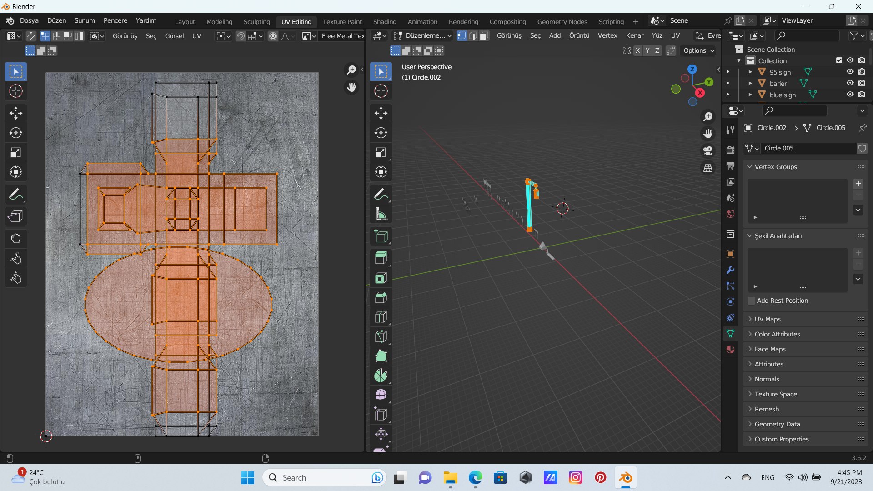Open Instagram from the Windows taskbar
This screenshot has height=491, width=873.
[575, 477]
